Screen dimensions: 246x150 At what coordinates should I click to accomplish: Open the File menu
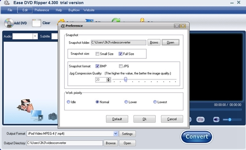click(10, 10)
